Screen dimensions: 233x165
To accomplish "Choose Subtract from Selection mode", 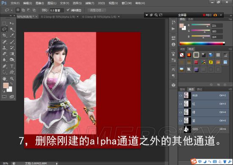I will pyautogui.click(x=29, y=10).
